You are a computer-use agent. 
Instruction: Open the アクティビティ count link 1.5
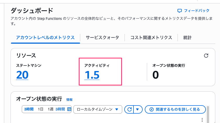tap(92, 75)
